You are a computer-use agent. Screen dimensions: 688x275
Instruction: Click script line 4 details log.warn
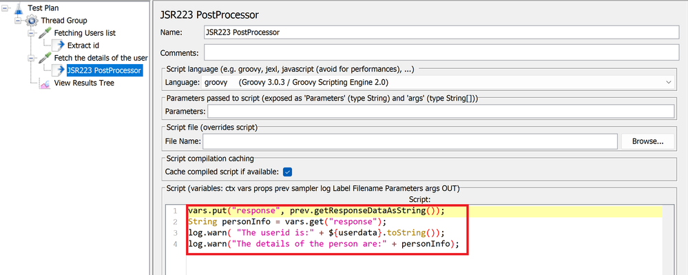(324, 244)
